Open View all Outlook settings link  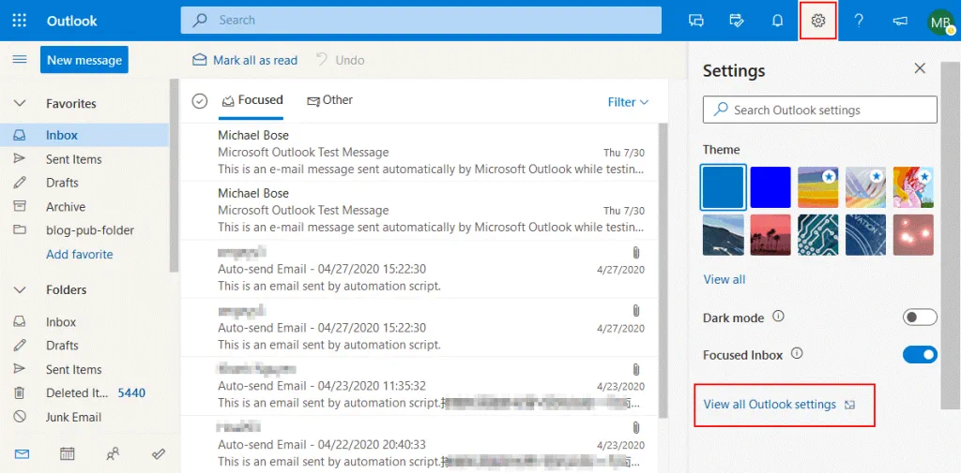click(770, 405)
